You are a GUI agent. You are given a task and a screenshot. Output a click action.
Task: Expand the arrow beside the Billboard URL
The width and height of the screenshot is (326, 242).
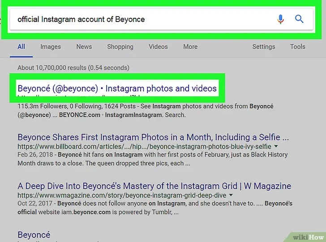coord(276,146)
